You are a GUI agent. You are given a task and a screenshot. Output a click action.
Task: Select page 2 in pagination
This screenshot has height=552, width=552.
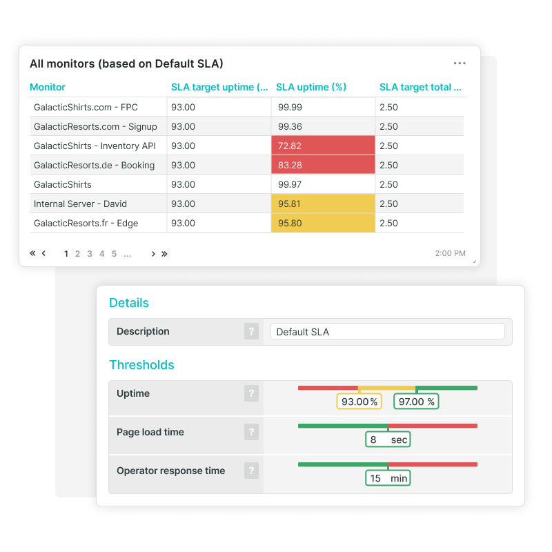point(77,254)
